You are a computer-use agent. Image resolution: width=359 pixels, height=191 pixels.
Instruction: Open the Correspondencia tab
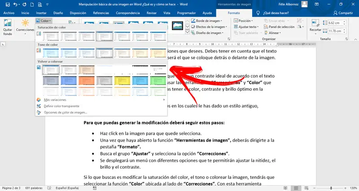tap(128, 13)
